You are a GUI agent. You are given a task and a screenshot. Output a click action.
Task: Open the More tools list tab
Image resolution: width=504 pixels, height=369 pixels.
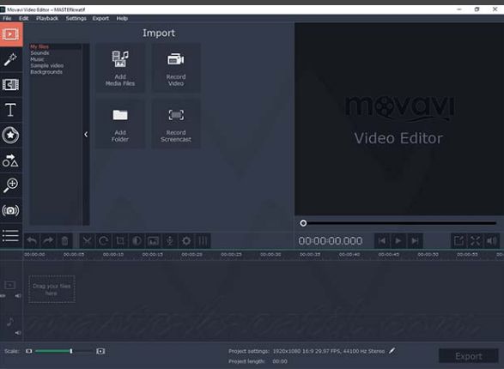(11, 235)
